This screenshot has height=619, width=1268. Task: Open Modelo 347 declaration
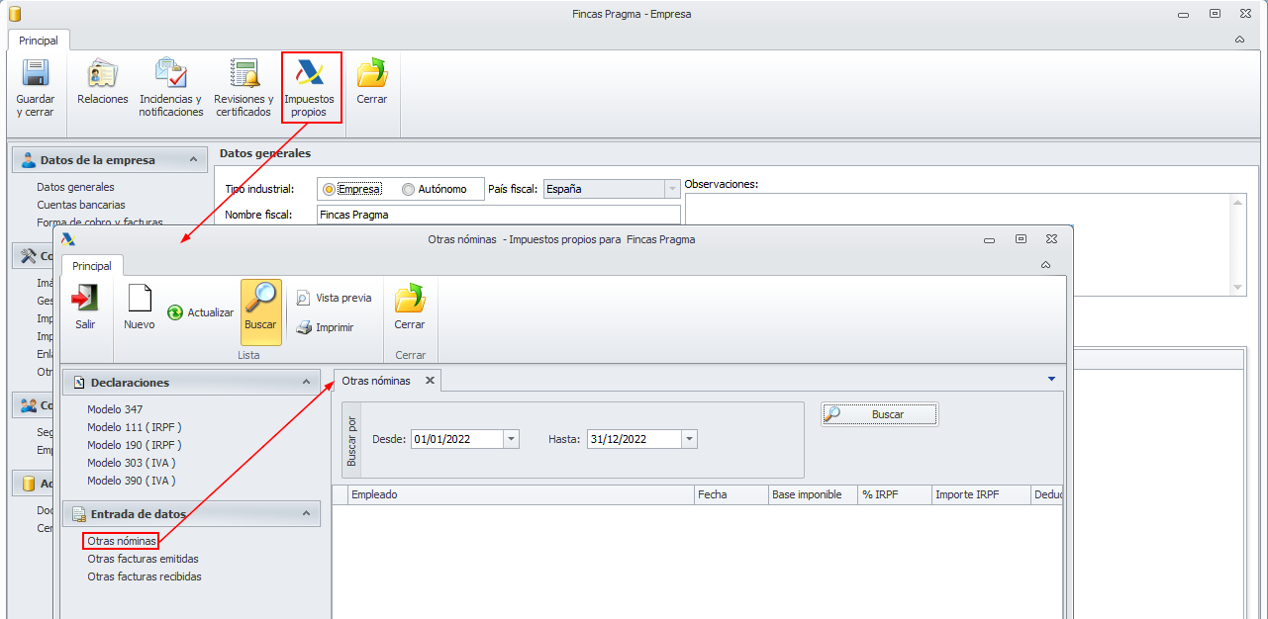pos(115,409)
